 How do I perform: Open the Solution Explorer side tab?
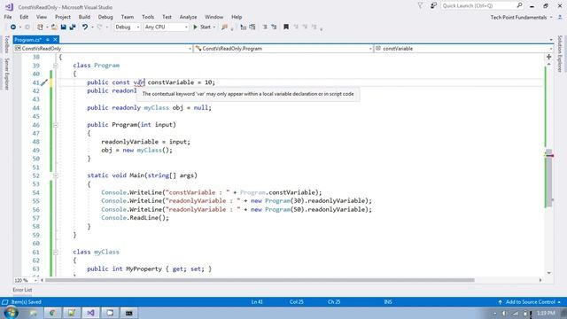pos(560,53)
